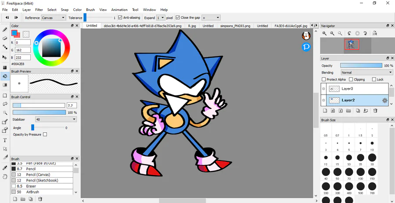Zoom out using Navigator magnifier minus
This screenshot has width=395, height=203.
pyautogui.click(x=332, y=33)
